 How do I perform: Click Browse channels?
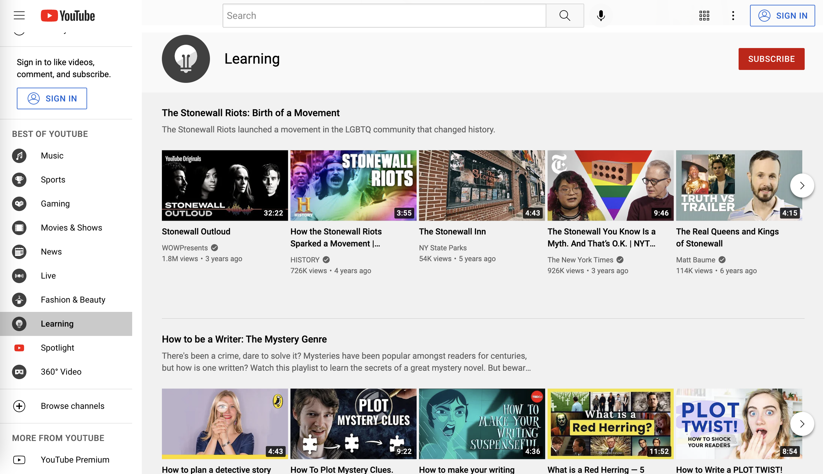tap(66, 406)
